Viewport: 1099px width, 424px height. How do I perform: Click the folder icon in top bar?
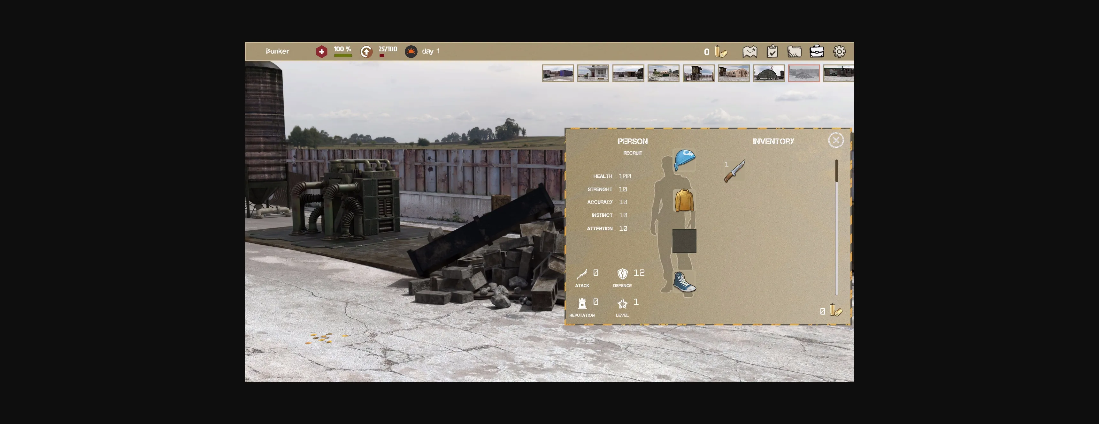794,52
